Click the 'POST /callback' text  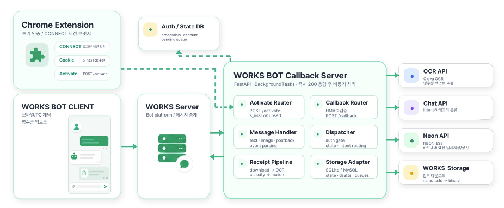coord(341,116)
